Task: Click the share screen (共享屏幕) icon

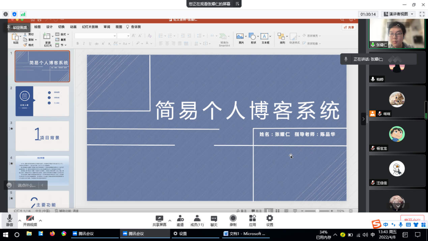Action: (159, 218)
